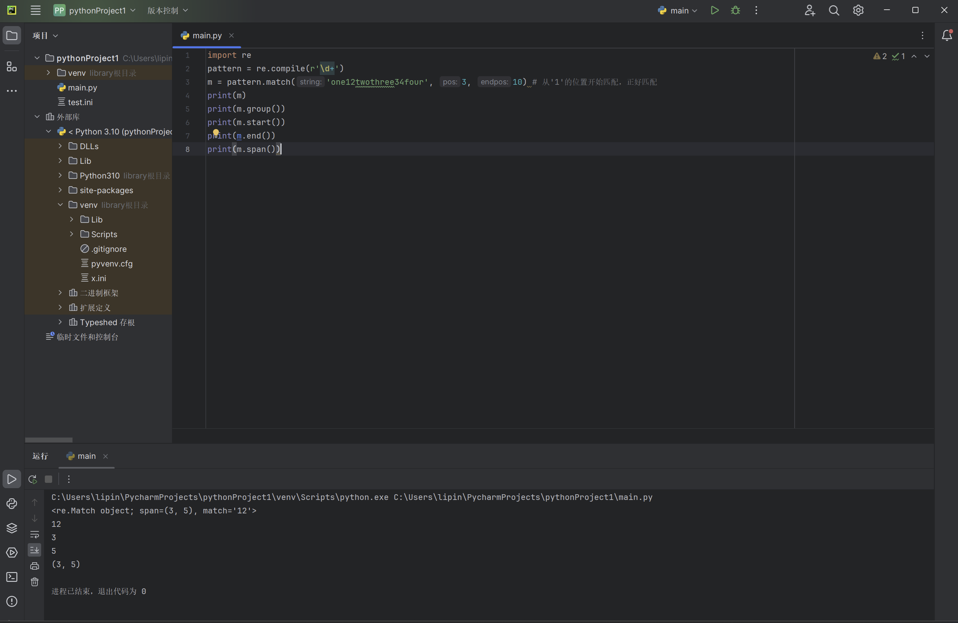Close the main run tab

[x=106, y=456]
